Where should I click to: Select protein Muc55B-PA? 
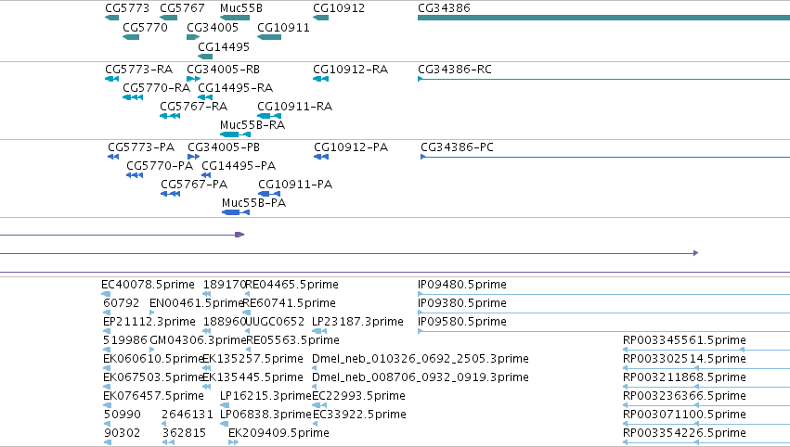[254, 203]
